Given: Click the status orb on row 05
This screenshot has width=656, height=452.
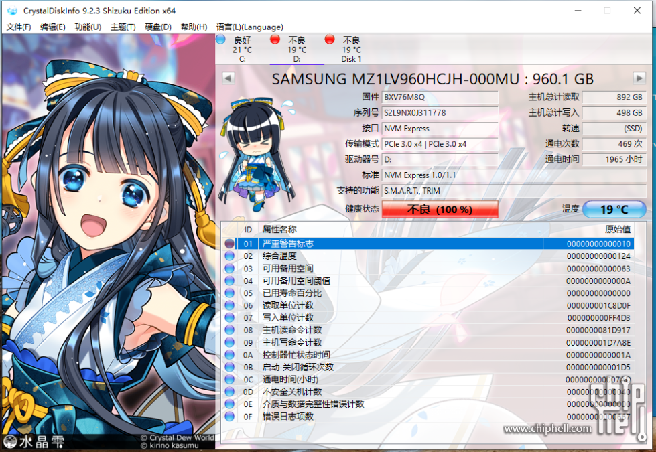Looking at the screenshot, I should pos(229,293).
